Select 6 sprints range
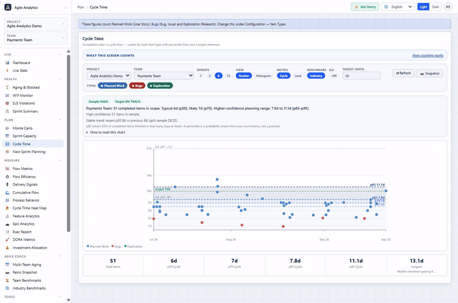458x303 pixels. pos(218,76)
